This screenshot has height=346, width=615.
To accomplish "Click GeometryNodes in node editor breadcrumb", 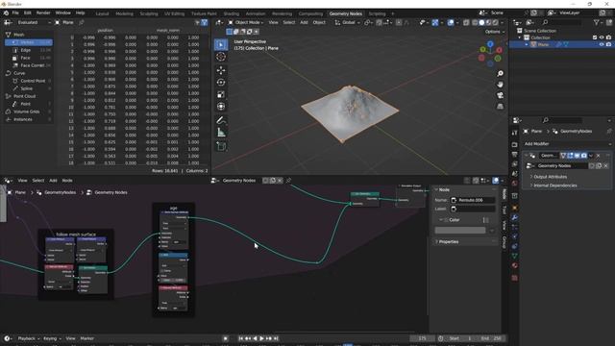I will (x=60, y=192).
